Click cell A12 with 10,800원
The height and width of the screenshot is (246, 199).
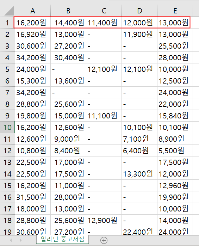tap(33, 150)
